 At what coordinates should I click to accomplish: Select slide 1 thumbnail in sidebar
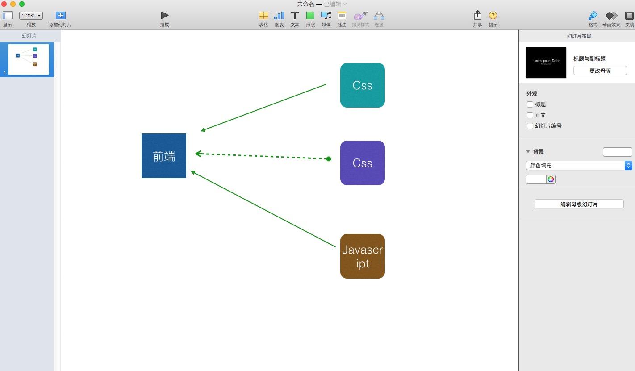click(28, 59)
